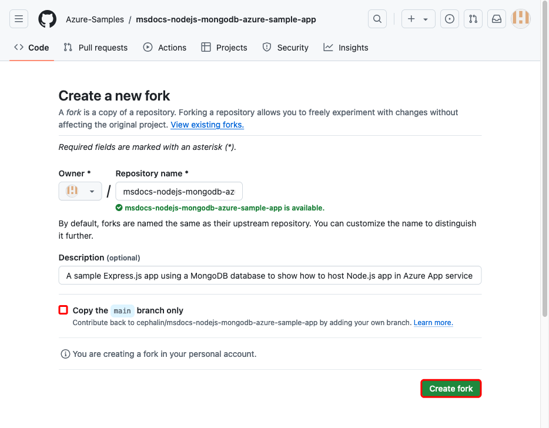Click the Repository name input field
549x428 pixels.
pyautogui.click(x=179, y=191)
